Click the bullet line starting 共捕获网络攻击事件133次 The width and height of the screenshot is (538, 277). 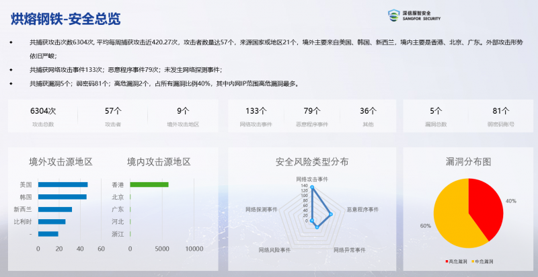[126, 70]
